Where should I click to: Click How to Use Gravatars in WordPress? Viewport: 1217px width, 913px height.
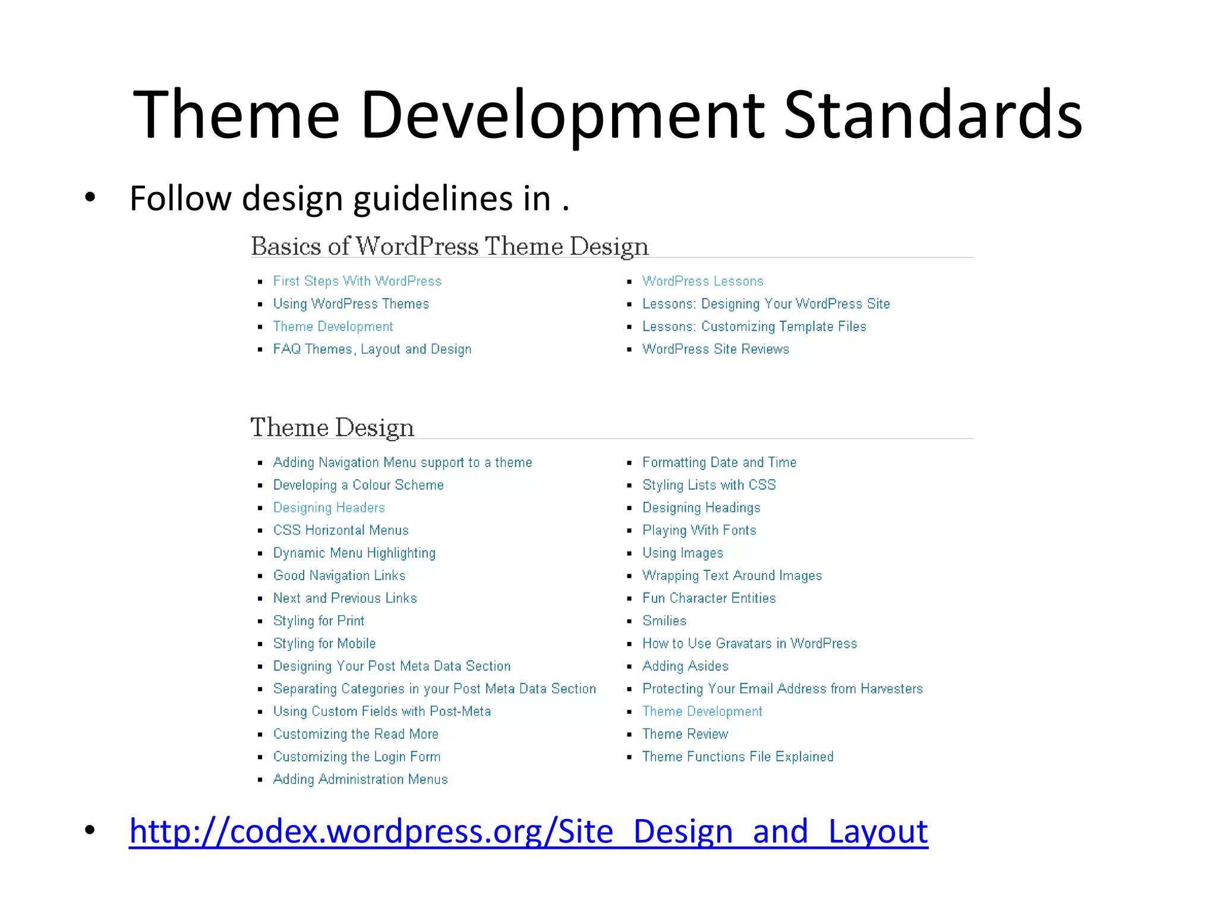tap(749, 643)
